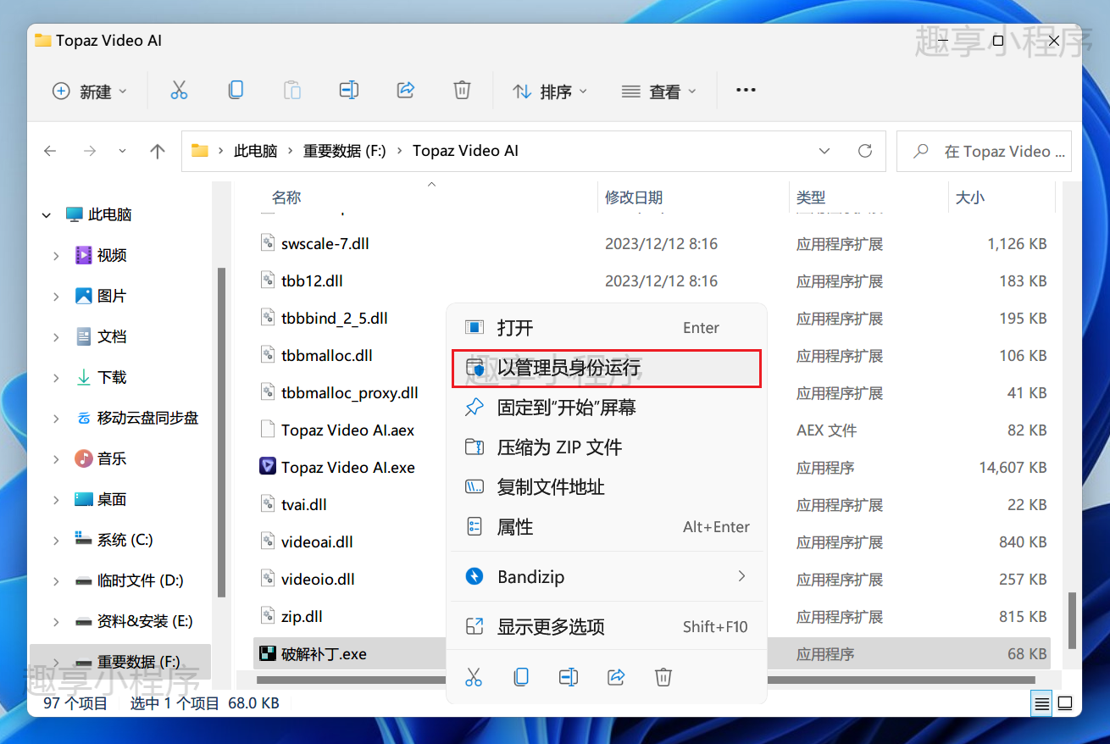Screen dimensions: 1110x744
Task: Choose 打开 in the context menu
Action: (607, 327)
